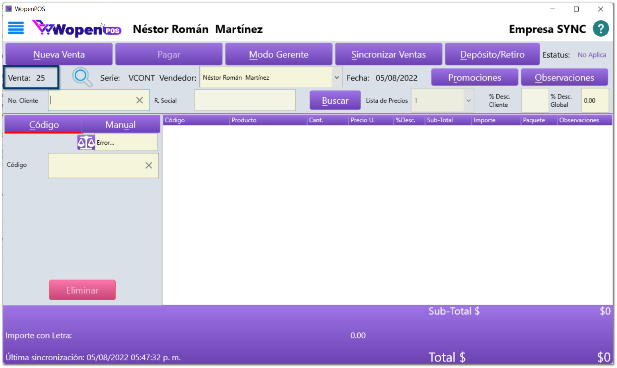
Task: Click the weighing scale icon
Action: point(86,142)
